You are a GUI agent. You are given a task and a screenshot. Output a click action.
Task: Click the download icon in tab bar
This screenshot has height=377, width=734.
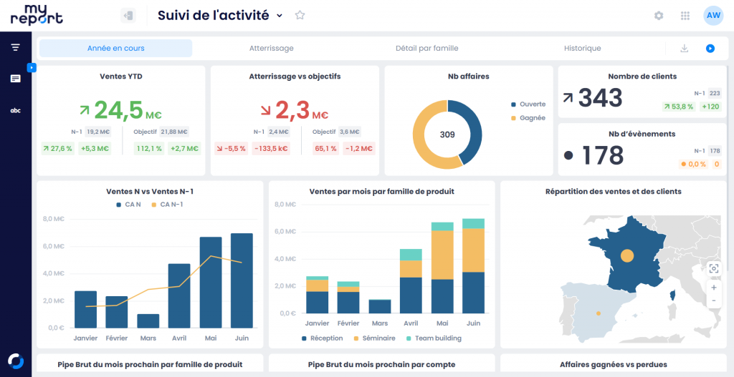click(684, 49)
